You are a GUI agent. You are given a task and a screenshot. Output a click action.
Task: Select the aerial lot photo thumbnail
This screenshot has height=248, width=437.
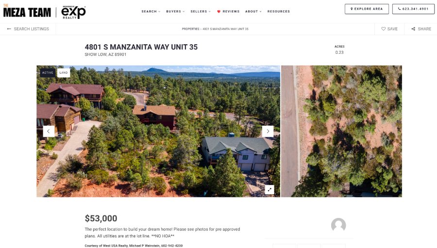pos(341,131)
